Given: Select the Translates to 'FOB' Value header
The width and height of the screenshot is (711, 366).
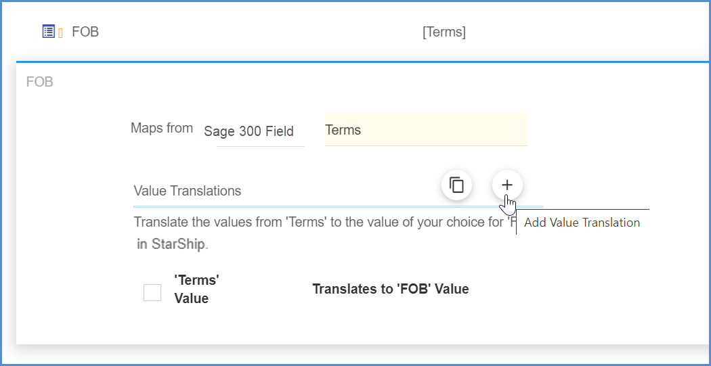Looking at the screenshot, I should pyautogui.click(x=390, y=289).
